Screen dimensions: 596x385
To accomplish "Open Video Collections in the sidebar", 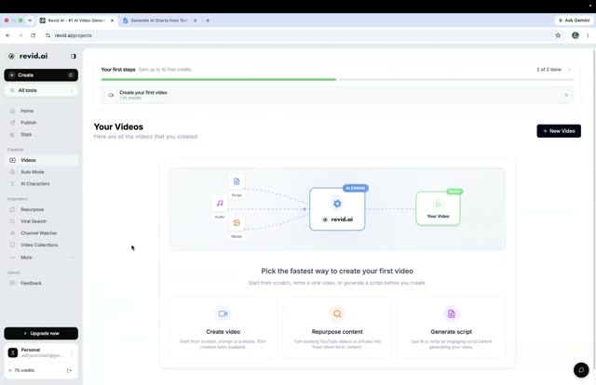I will point(39,245).
